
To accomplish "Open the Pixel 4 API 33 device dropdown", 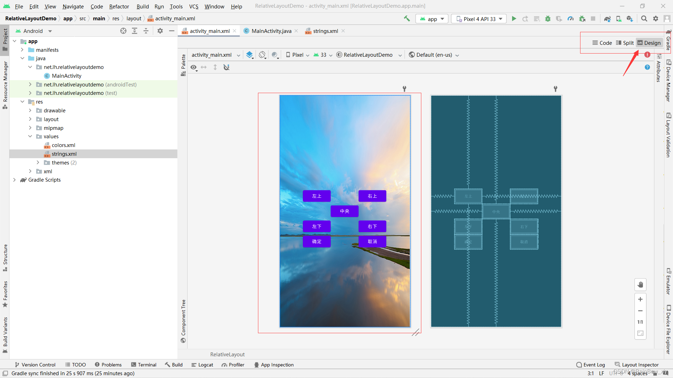I will coord(479,19).
